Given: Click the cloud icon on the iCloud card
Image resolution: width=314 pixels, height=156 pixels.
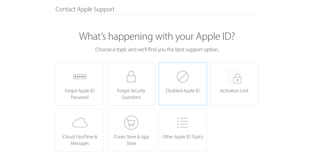Looking at the screenshot, I should point(80,122).
